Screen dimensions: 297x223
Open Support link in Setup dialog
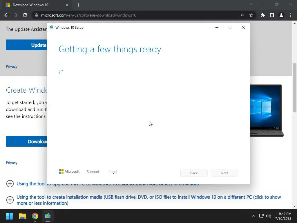[93, 172]
